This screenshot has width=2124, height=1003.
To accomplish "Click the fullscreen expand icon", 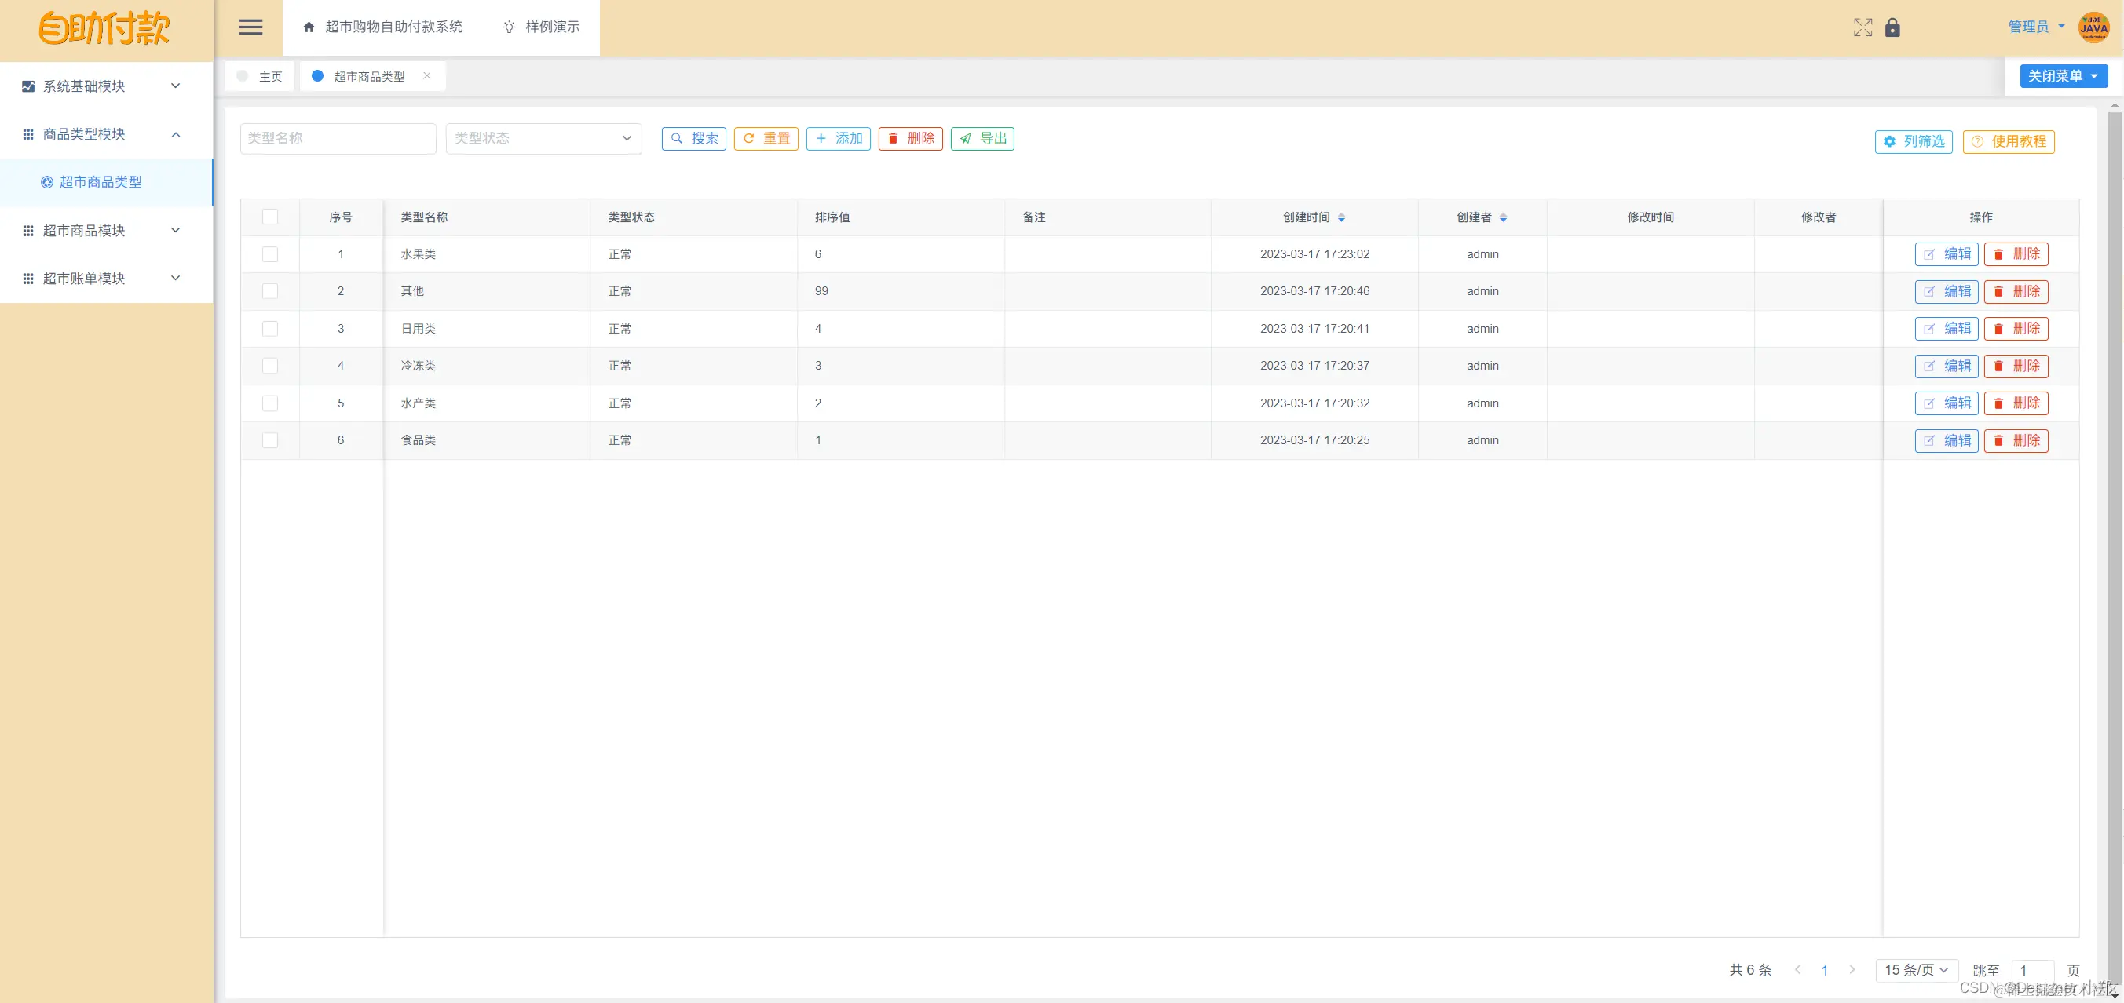I will 1862,27.
